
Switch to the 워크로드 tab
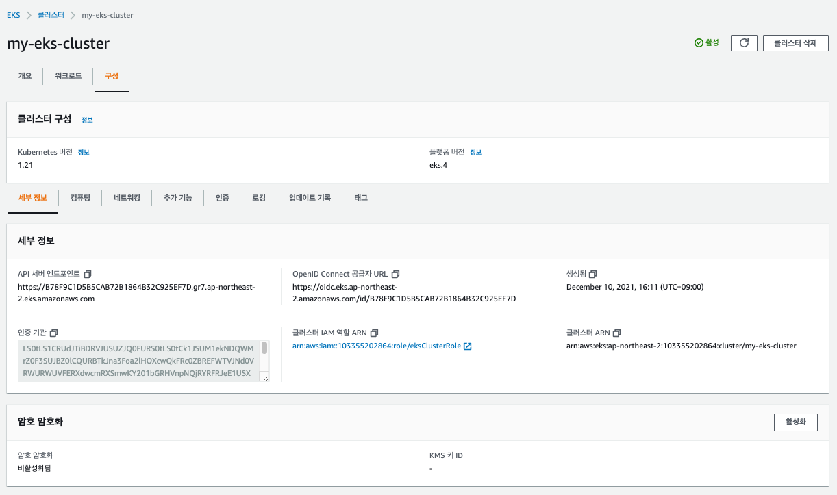68,76
